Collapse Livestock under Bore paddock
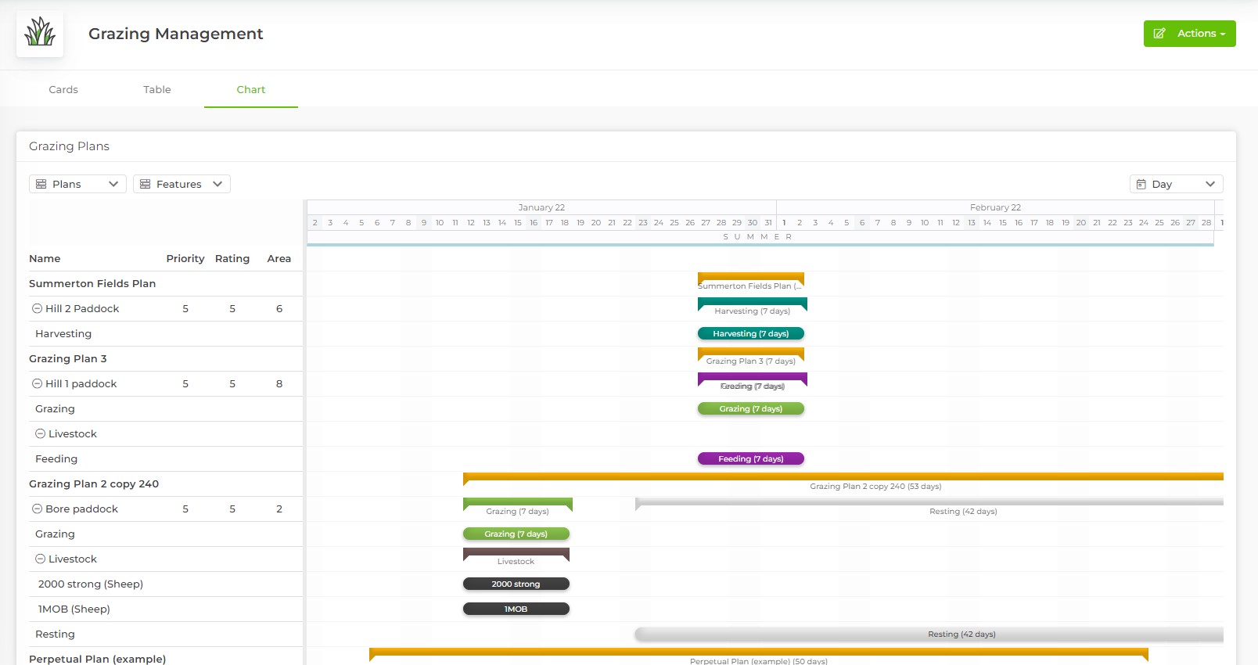 tap(40, 559)
